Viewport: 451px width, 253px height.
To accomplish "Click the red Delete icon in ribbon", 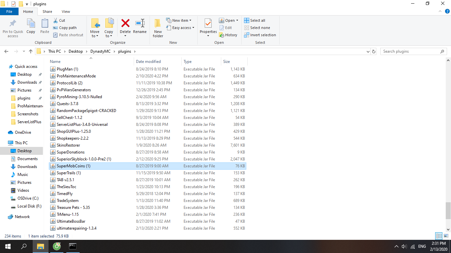I will coord(125,24).
